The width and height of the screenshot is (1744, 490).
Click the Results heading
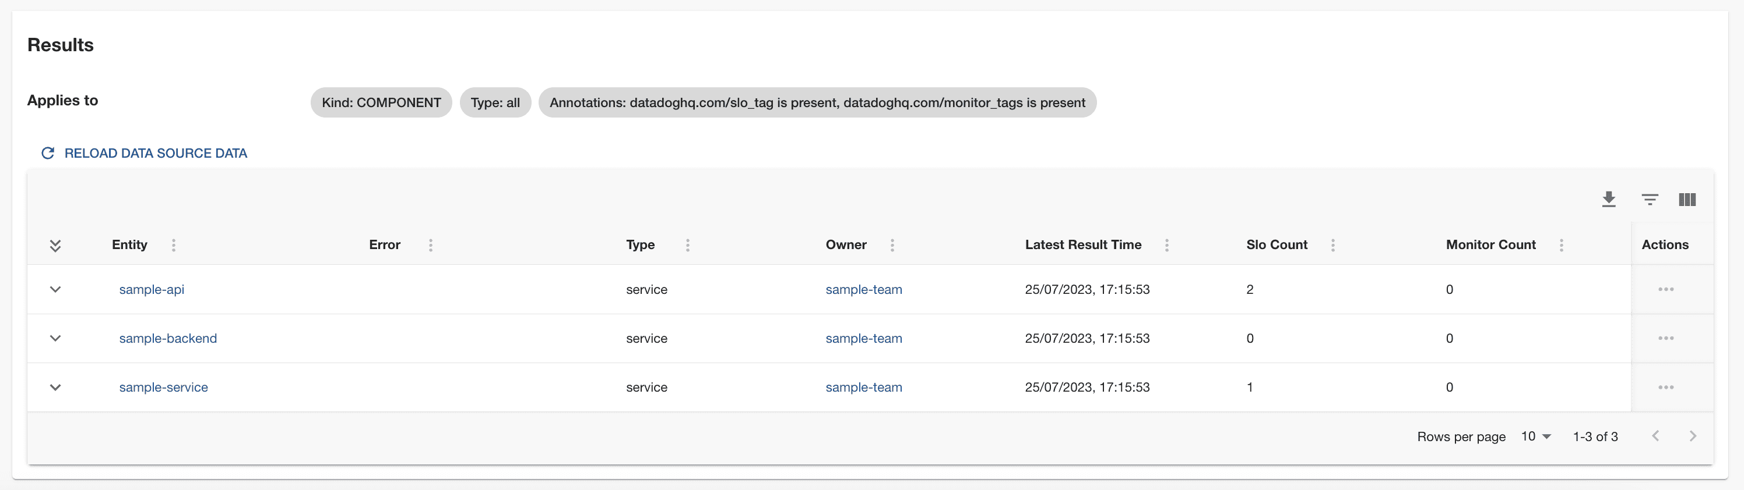(x=60, y=45)
